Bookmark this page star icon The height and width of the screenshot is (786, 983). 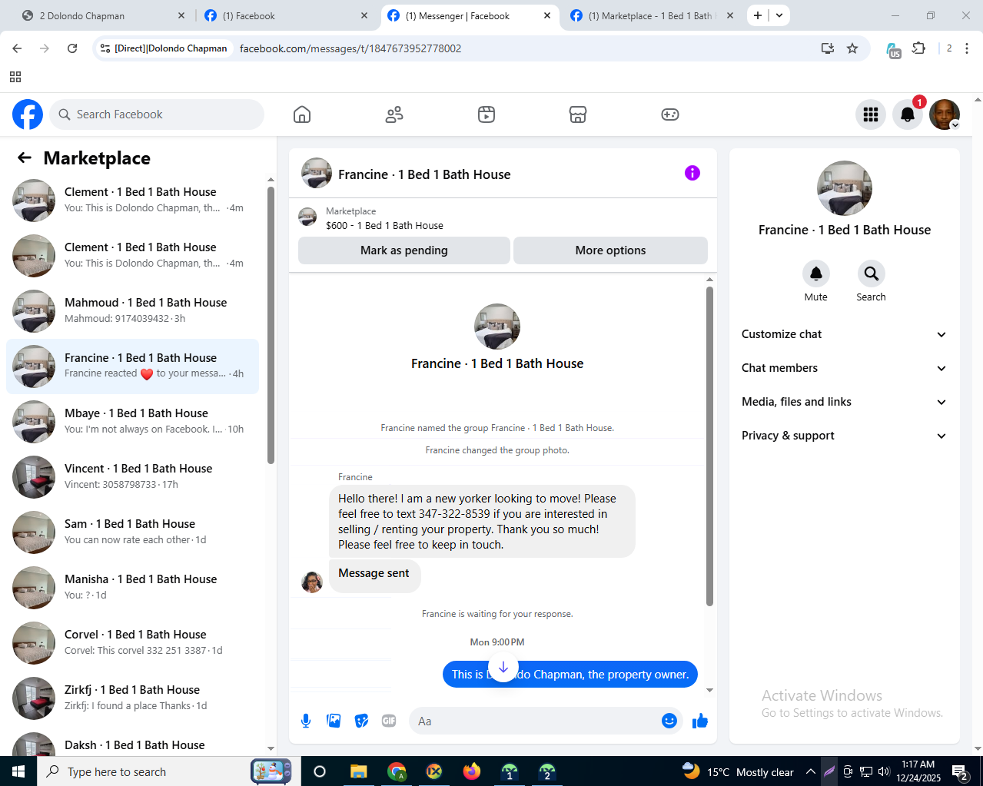click(852, 48)
